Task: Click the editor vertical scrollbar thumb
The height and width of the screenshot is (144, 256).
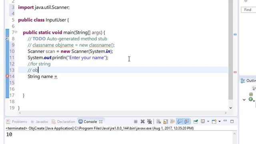Action: tap(230, 50)
